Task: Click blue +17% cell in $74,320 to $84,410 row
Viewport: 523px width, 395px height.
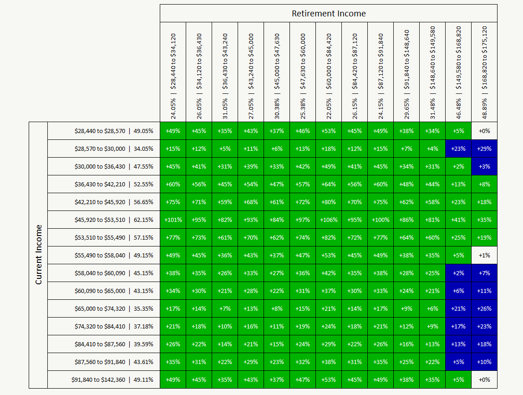Action: 459,326
